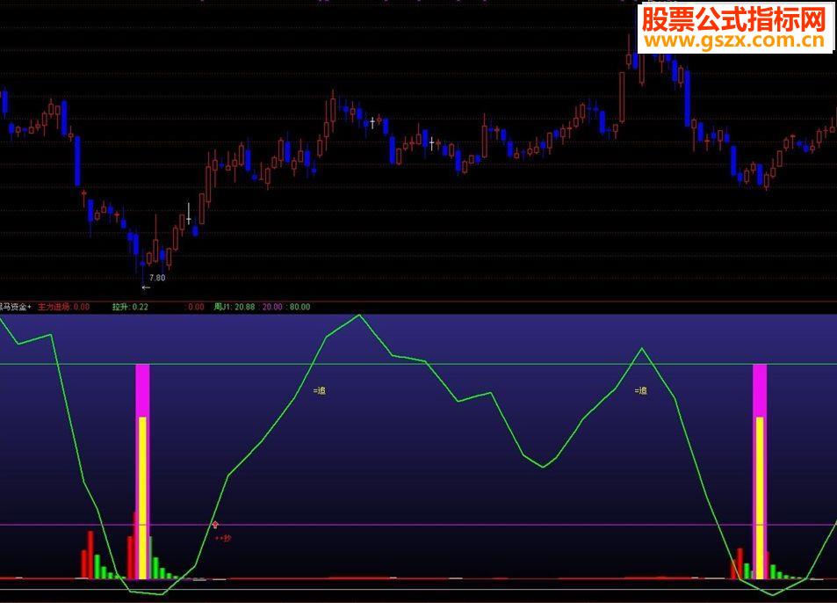Click the indicator name label ending 马资金
Viewport: 837px width, 603px height.
tap(14, 307)
